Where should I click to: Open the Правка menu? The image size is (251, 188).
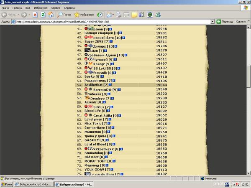(17, 8)
